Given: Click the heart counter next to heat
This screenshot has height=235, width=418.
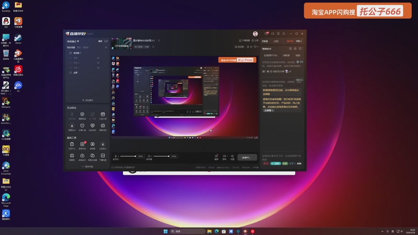Looking at the screenshot, I should tap(256, 46).
